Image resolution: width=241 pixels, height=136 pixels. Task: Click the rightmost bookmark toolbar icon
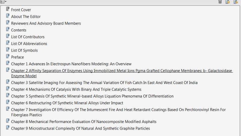click(x=236, y=2)
